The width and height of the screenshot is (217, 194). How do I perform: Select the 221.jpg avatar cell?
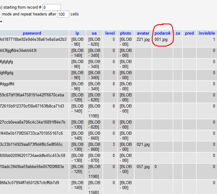[143, 40]
